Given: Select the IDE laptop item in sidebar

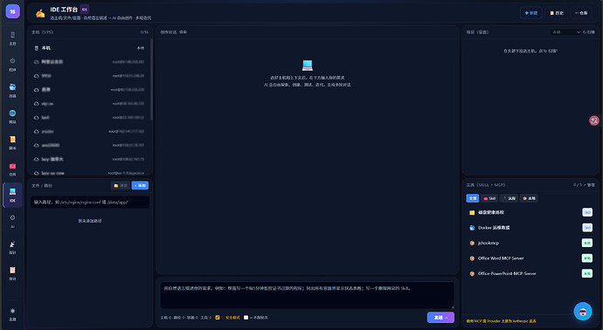Looking at the screenshot, I should (x=13, y=196).
